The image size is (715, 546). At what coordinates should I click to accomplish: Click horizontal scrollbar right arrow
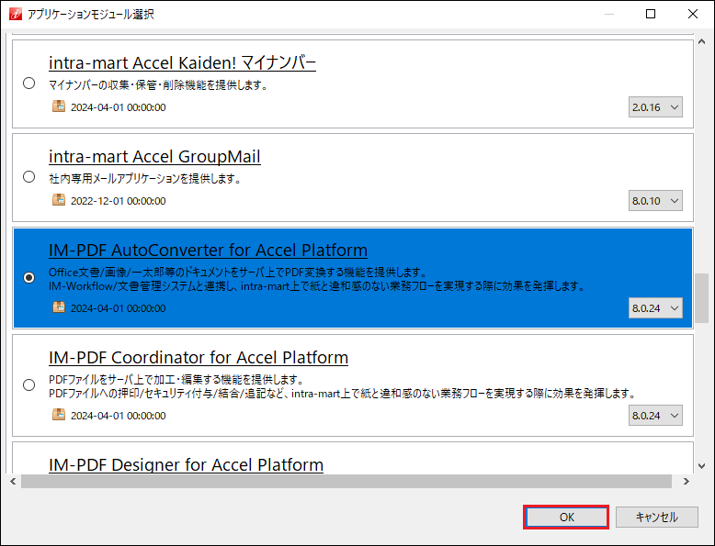687,481
